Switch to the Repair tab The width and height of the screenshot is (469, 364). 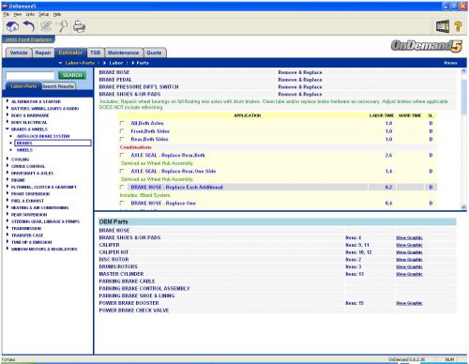pos(43,53)
